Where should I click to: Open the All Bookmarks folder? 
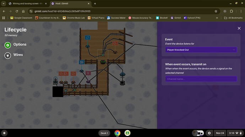(x=233, y=18)
